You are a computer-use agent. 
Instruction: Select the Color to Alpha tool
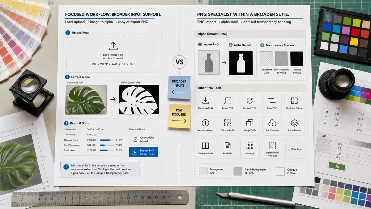(x=228, y=125)
